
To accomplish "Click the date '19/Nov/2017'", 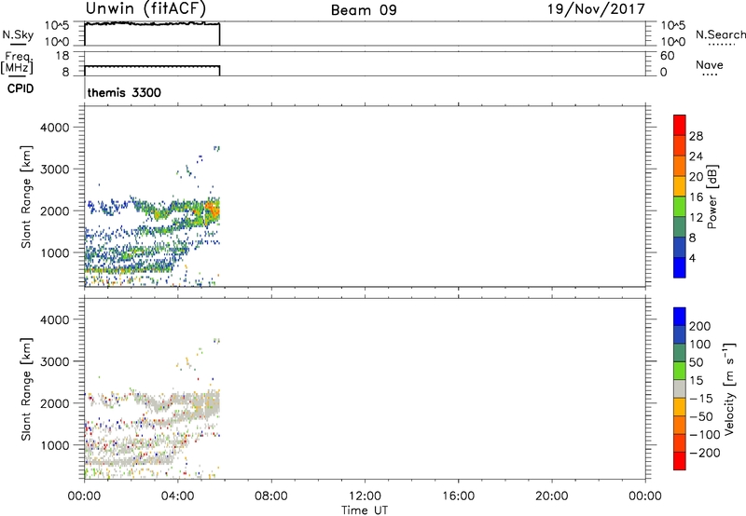I will (596, 9).
